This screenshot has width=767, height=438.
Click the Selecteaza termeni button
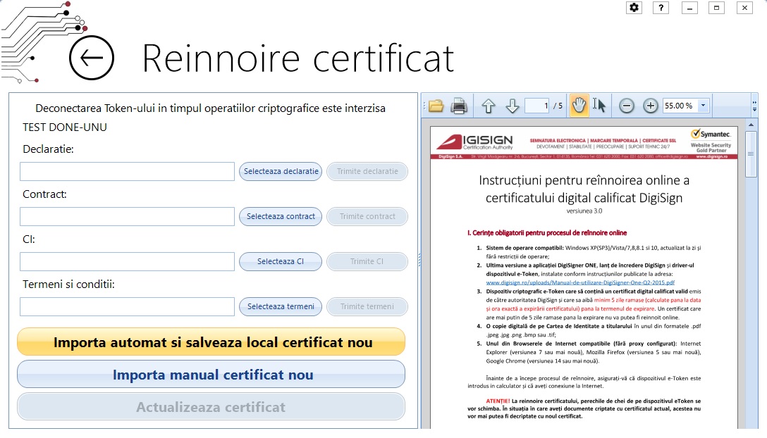(x=281, y=306)
